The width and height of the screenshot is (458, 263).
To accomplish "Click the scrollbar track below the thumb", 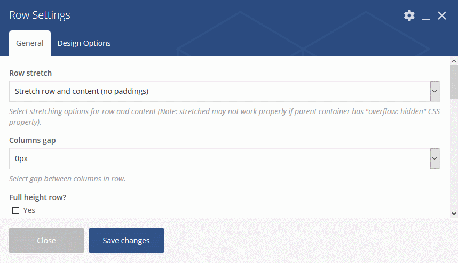I will click(454, 155).
